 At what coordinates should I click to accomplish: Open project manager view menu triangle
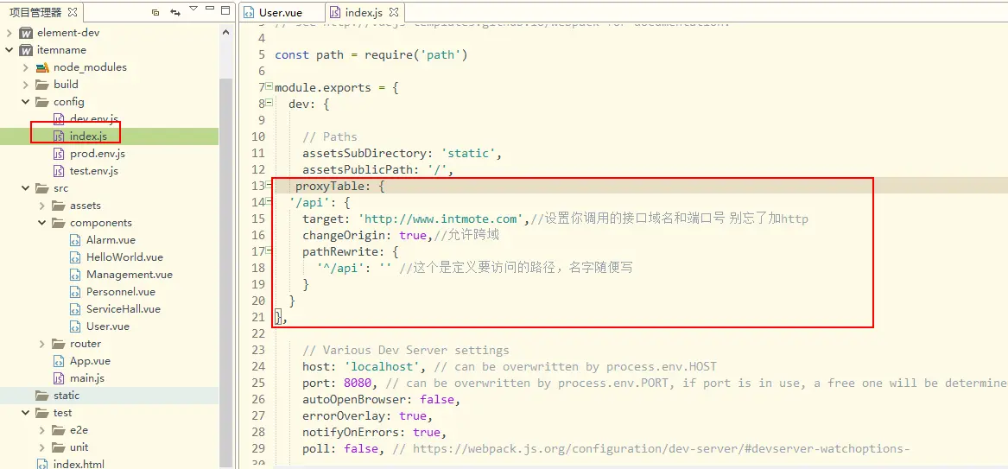193,9
